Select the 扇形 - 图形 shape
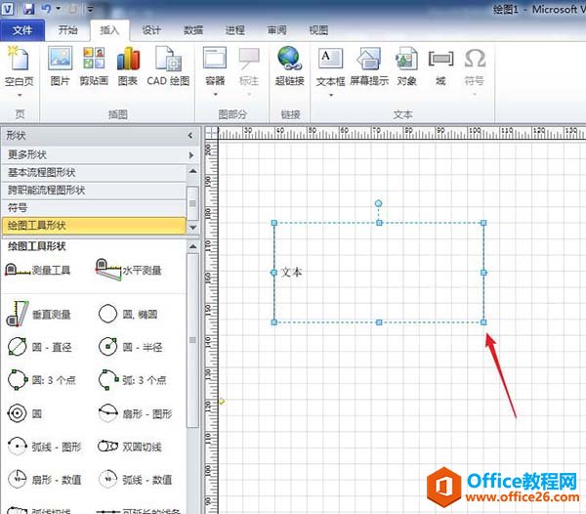This screenshot has height=514, width=586. point(135,413)
